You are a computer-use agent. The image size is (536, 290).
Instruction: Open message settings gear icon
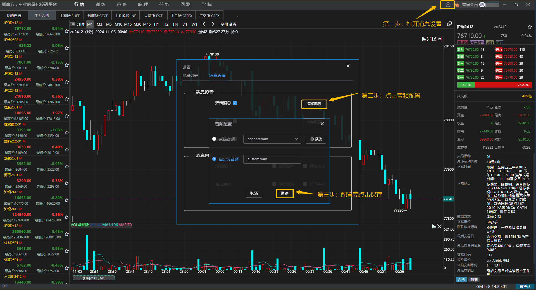[x=448, y=5]
